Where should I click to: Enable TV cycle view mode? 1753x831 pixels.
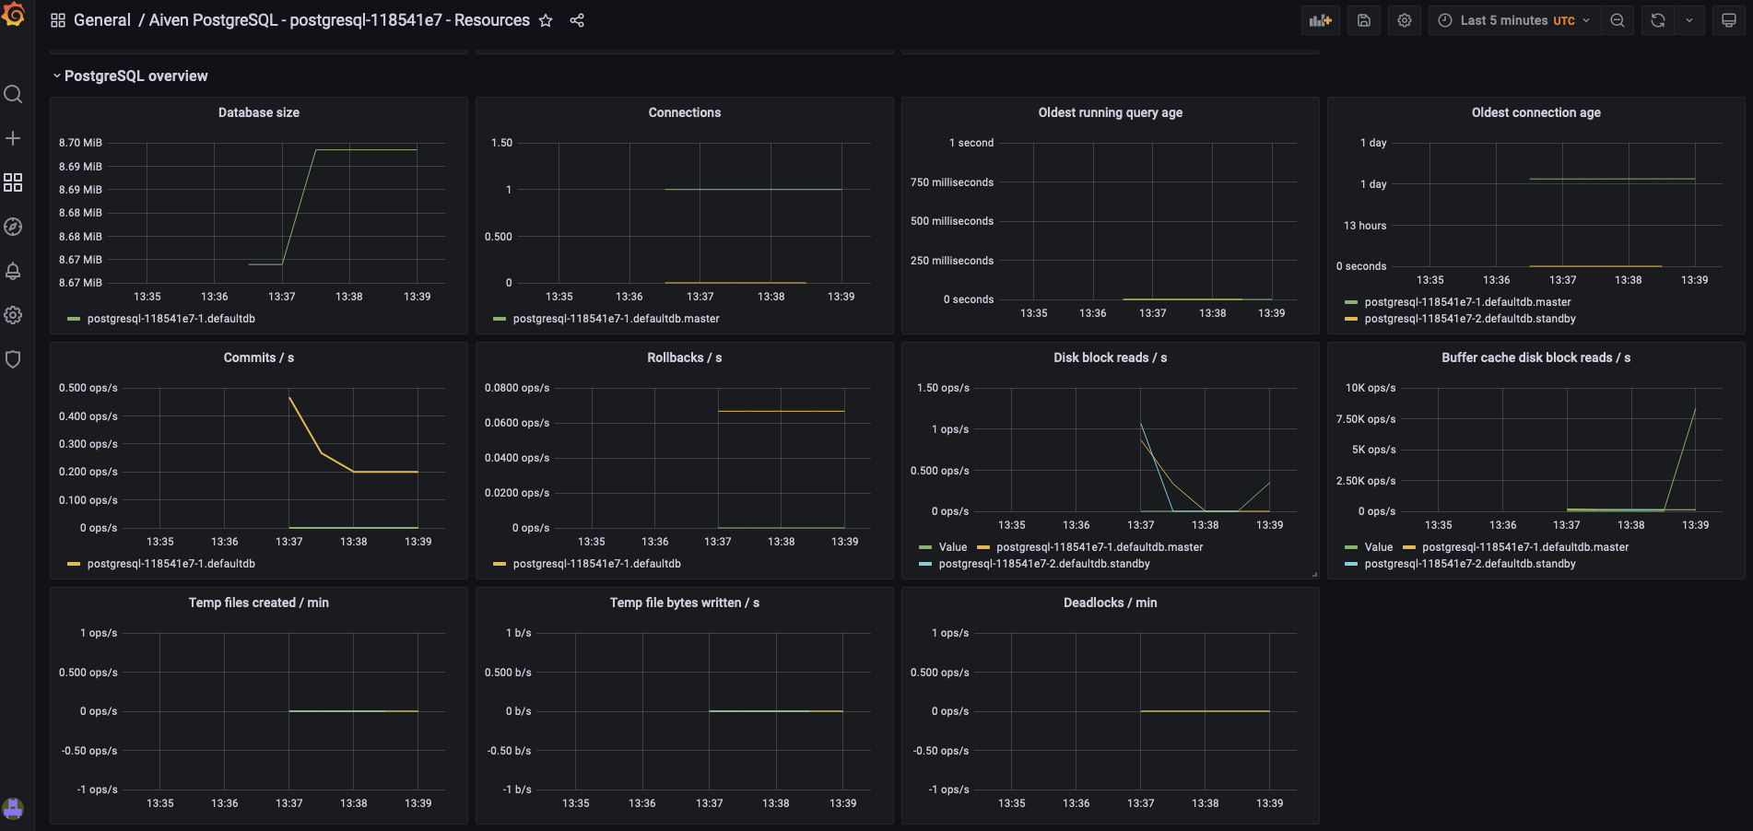[1728, 19]
